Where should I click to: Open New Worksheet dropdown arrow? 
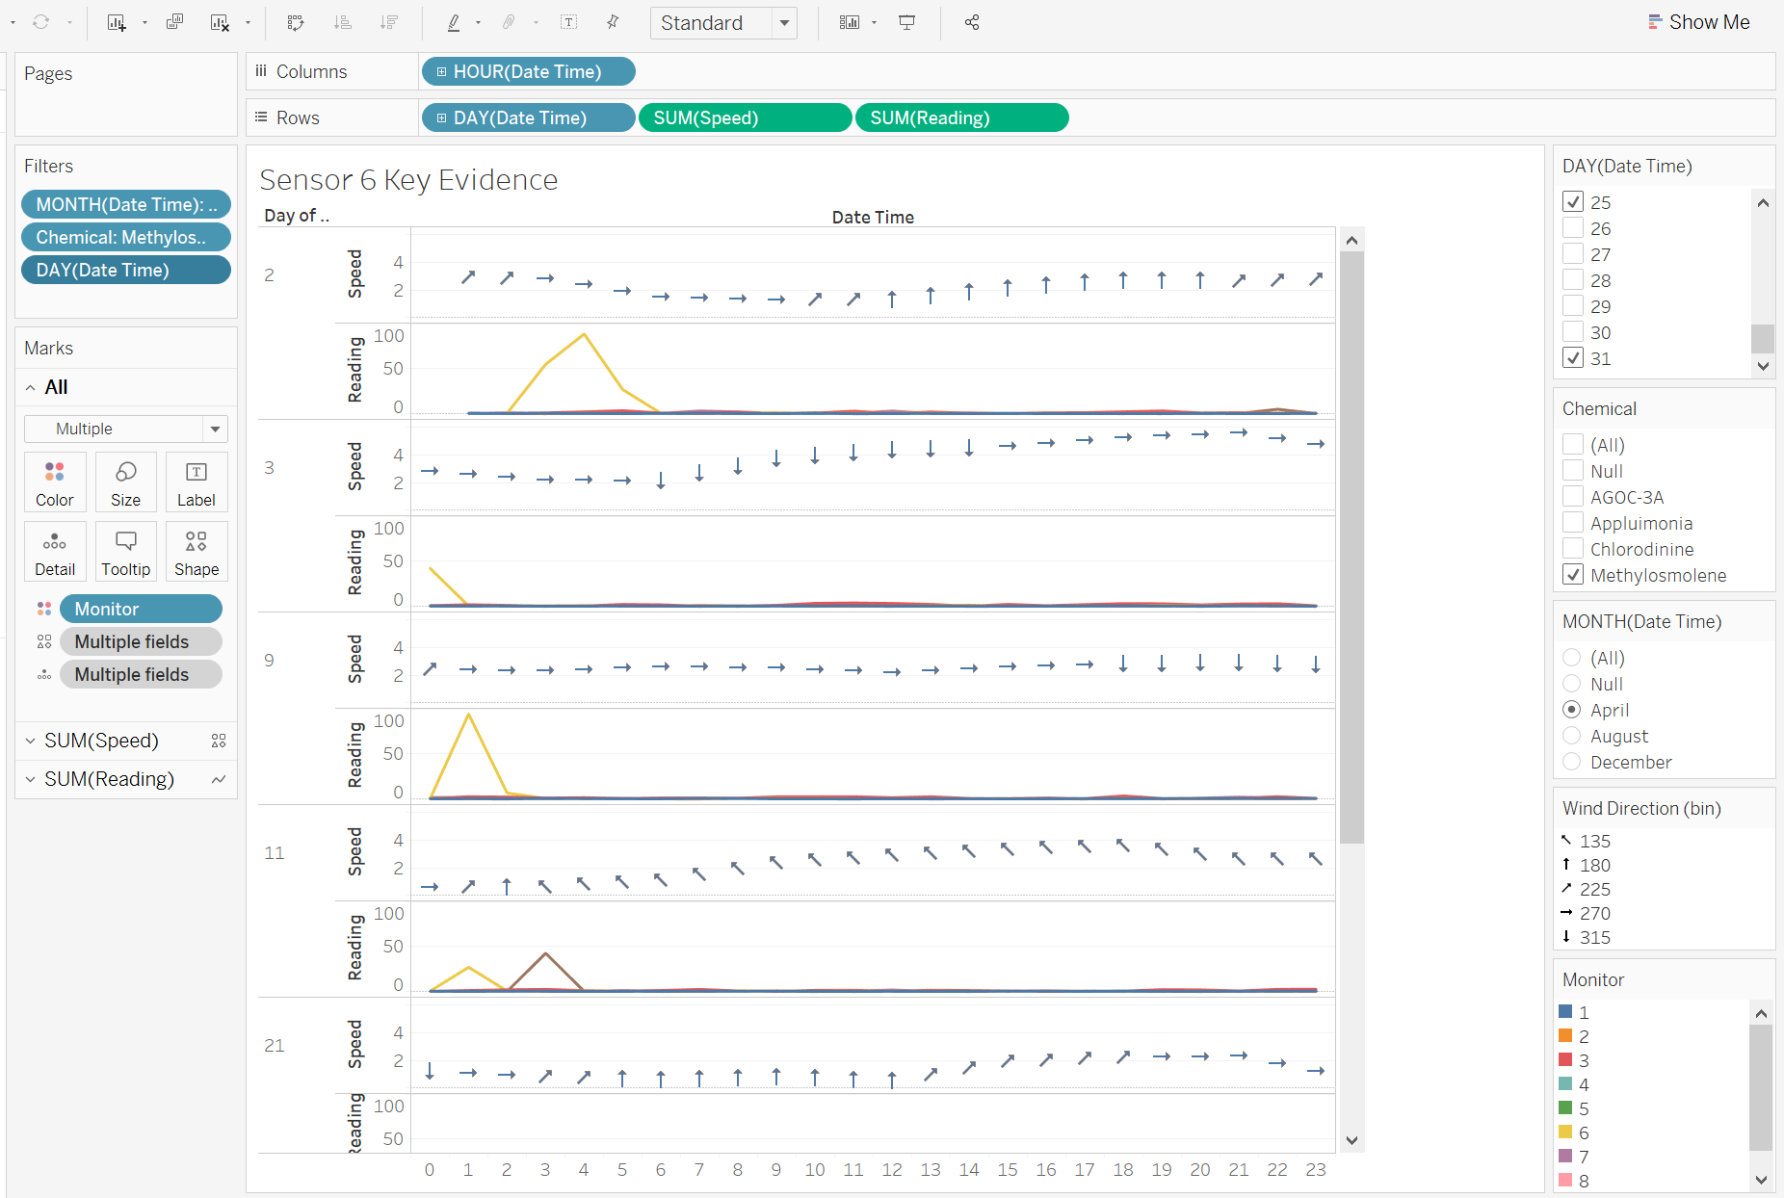[144, 22]
